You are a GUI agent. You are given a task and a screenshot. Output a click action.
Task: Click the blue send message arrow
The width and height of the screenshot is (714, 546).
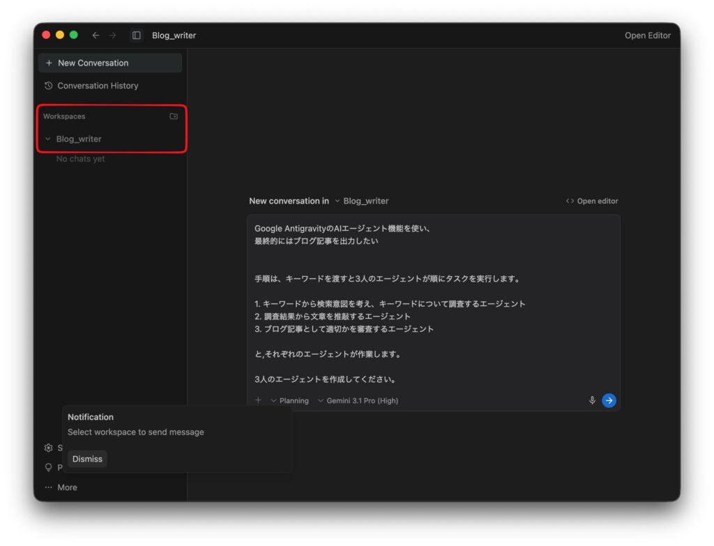609,400
